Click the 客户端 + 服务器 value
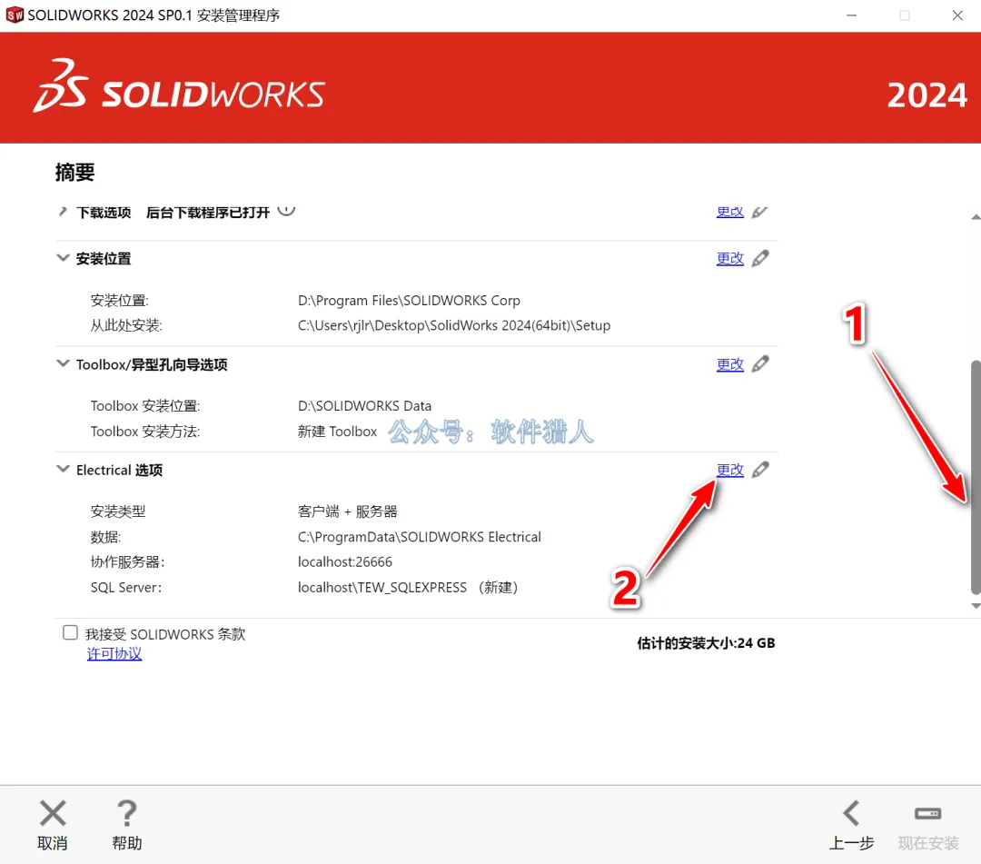 [x=348, y=511]
